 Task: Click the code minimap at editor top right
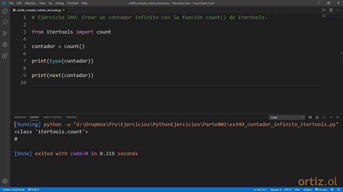pos(330,15)
